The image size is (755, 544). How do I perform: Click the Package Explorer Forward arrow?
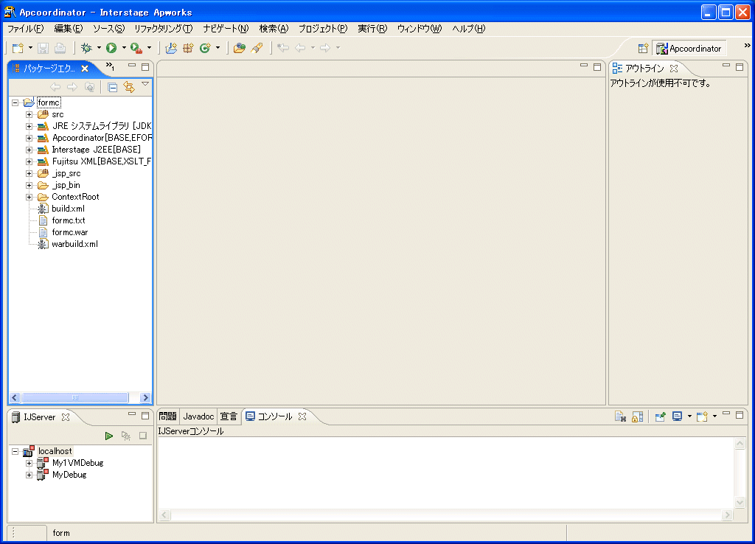[x=72, y=87]
